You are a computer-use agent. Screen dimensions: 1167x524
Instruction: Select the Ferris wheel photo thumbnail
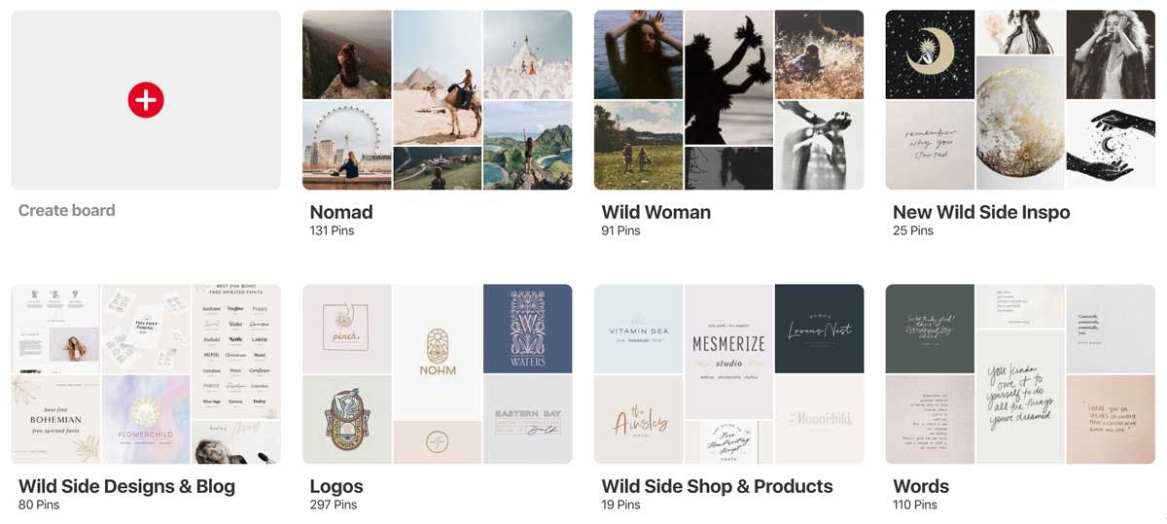tap(347, 145)
